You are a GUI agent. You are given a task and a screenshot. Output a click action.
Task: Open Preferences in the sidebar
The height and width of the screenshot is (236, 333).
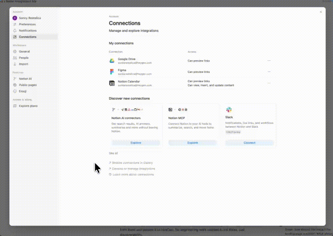tap(27, 24)
